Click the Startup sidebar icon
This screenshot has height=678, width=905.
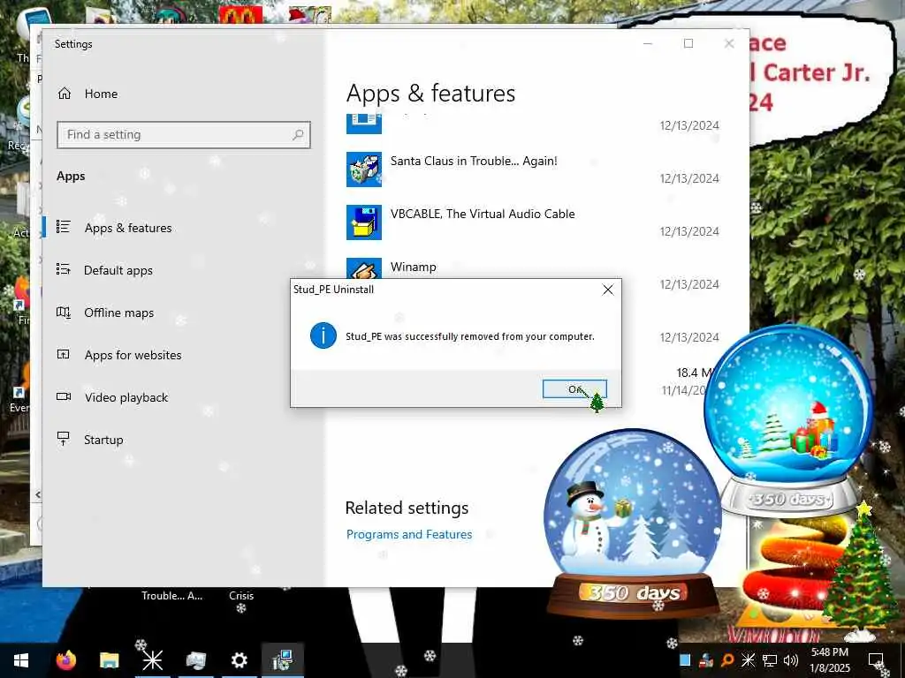coord(64,439)
